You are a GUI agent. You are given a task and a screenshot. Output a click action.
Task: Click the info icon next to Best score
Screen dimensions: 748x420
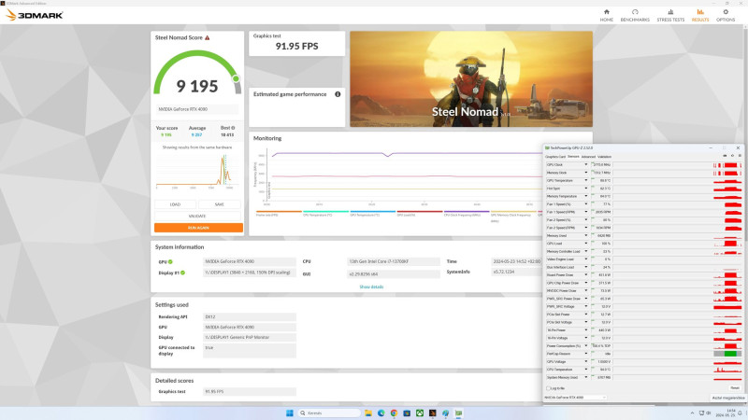click(x=233, y=128)
